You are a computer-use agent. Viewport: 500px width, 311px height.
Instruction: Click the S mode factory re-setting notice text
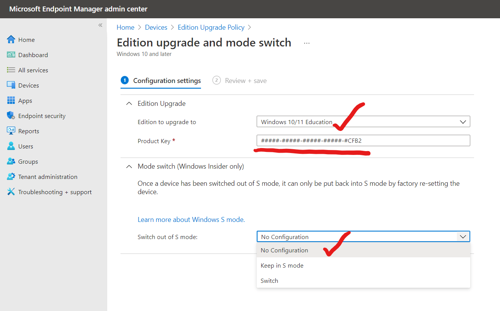(x=299, y=188)
